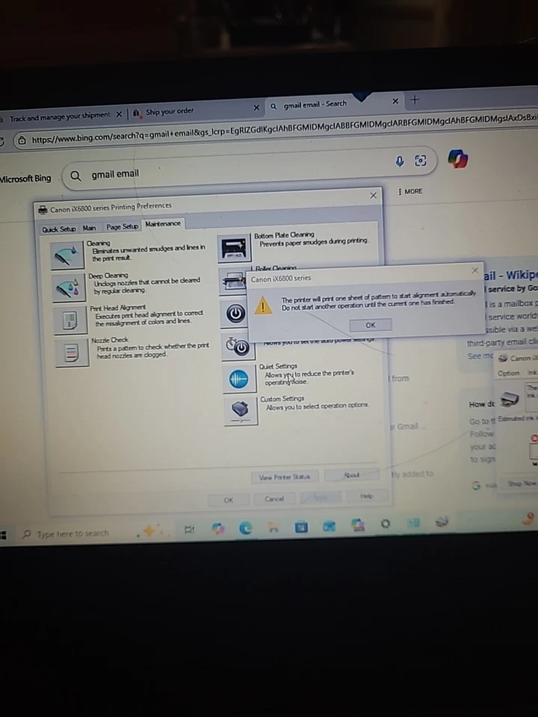Click OK in the Canon alert dialog
The image size is (538, 717).
370,325
